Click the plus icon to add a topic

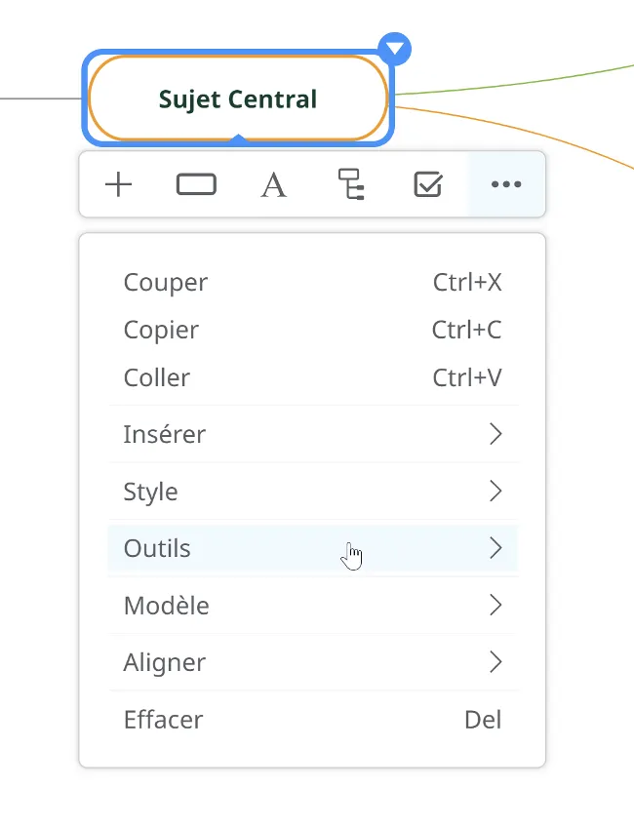pos(118,185)
